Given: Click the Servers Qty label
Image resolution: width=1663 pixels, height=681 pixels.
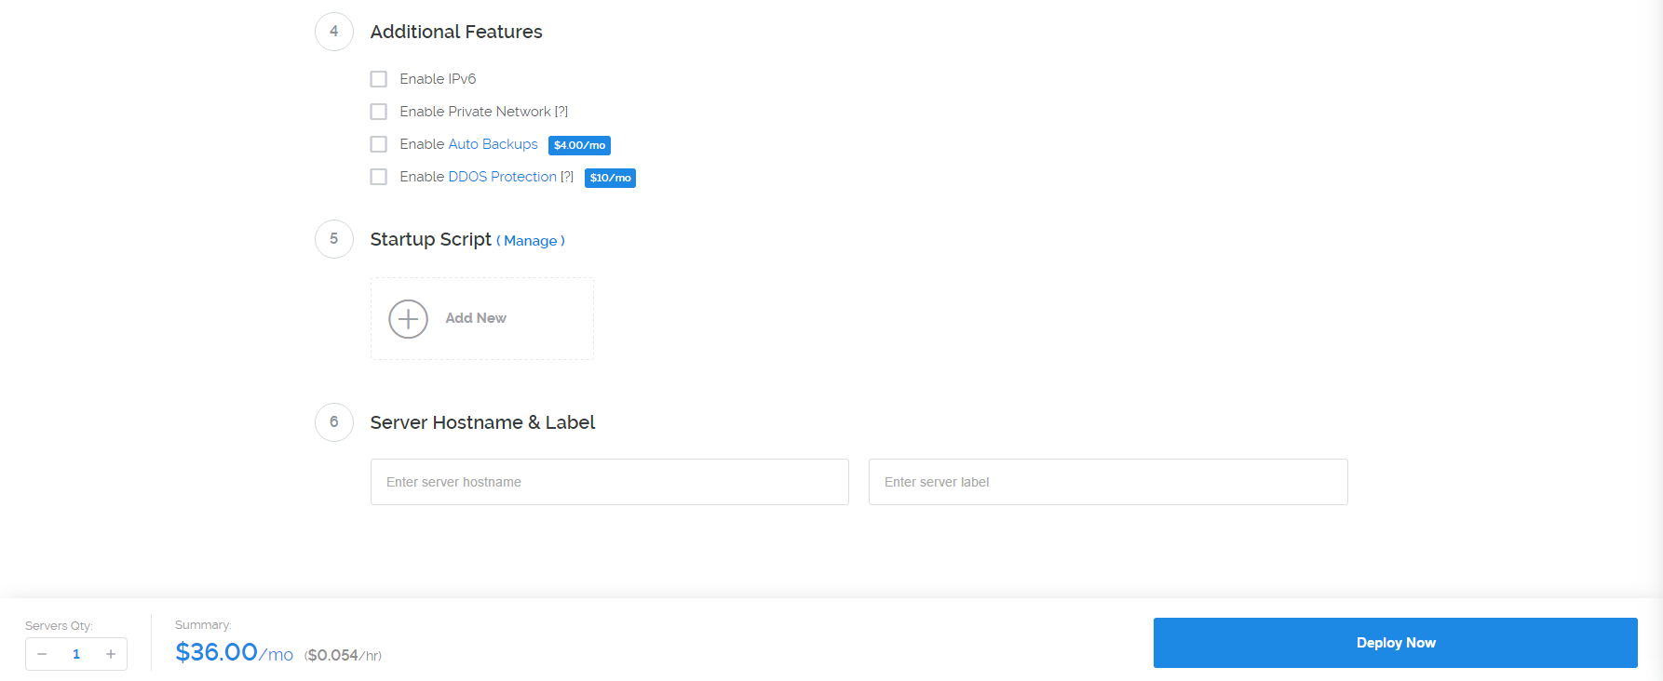Looking at the screenshot, I should (x=59, y=626).
